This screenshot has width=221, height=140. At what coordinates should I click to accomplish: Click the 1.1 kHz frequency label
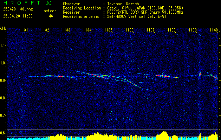3,45
